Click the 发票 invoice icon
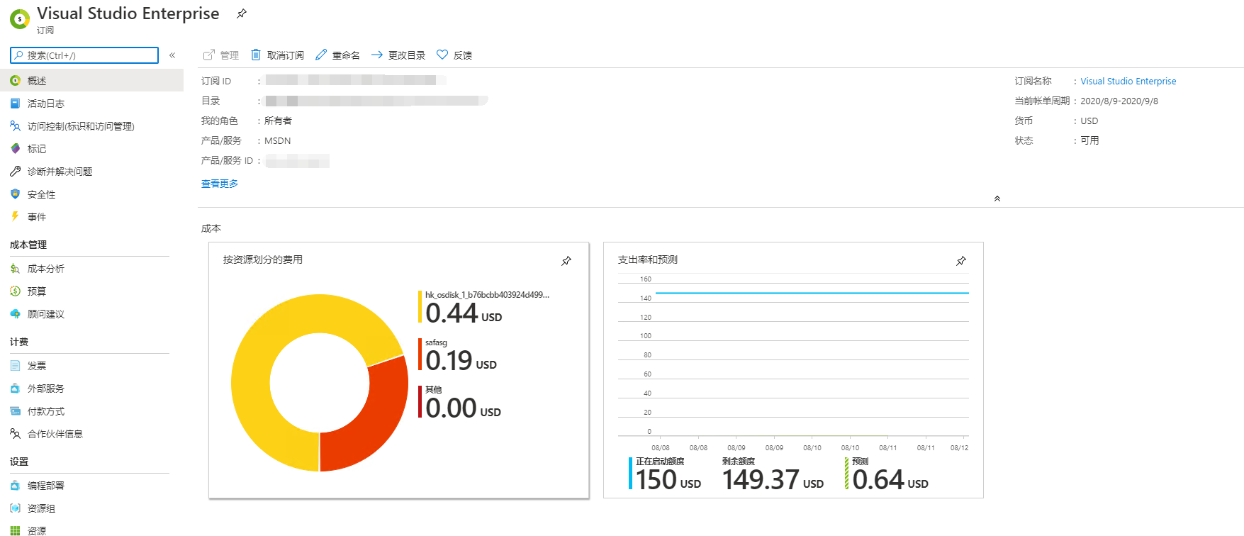The width and height of the screenshot is (1244, 536). (x=15, y=366)
